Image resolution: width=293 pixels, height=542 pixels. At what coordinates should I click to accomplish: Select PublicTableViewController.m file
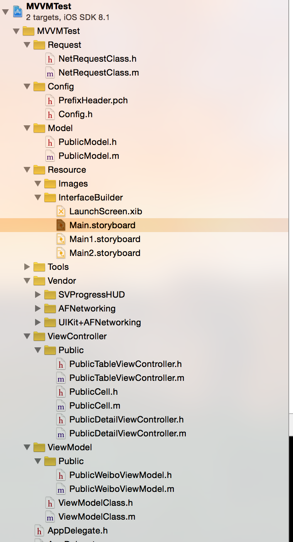[x=126, y=378]
